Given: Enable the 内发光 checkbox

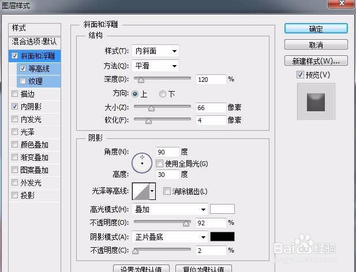Looking at the screenshot, I should pos(14,119).
